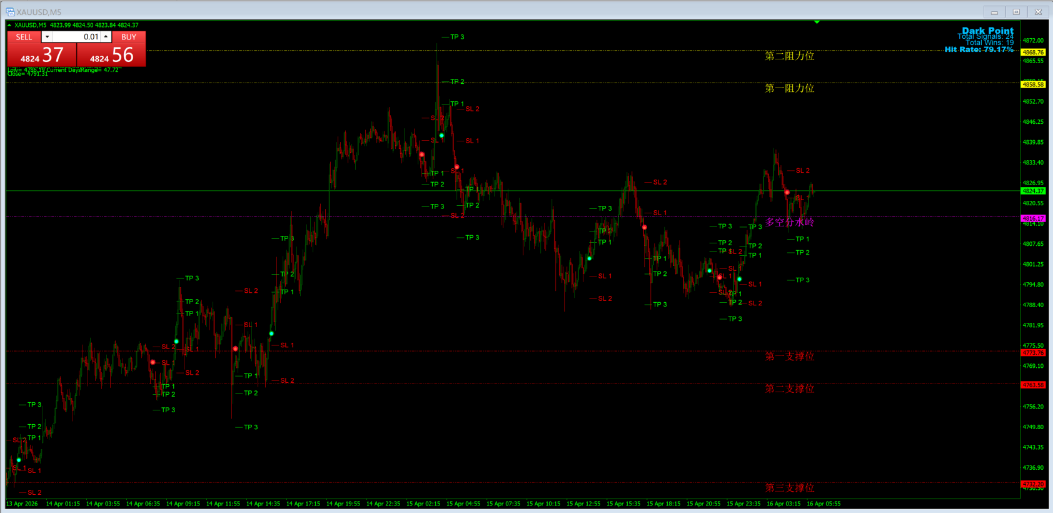Click the green 4824.37 current price label

[x=1033, y=191]
